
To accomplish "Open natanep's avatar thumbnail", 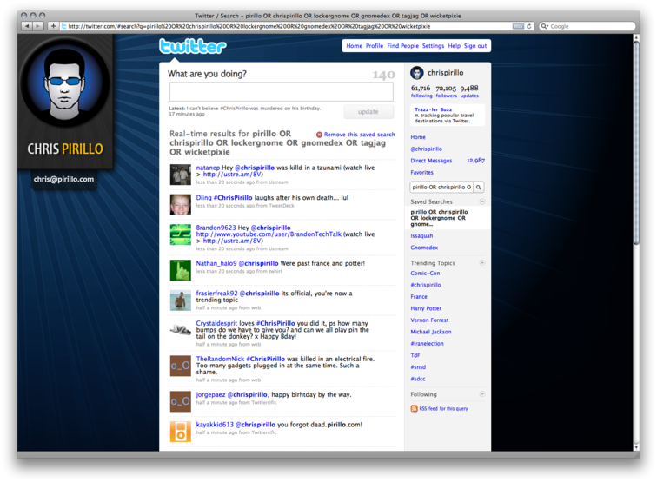I will pos(180,175).
